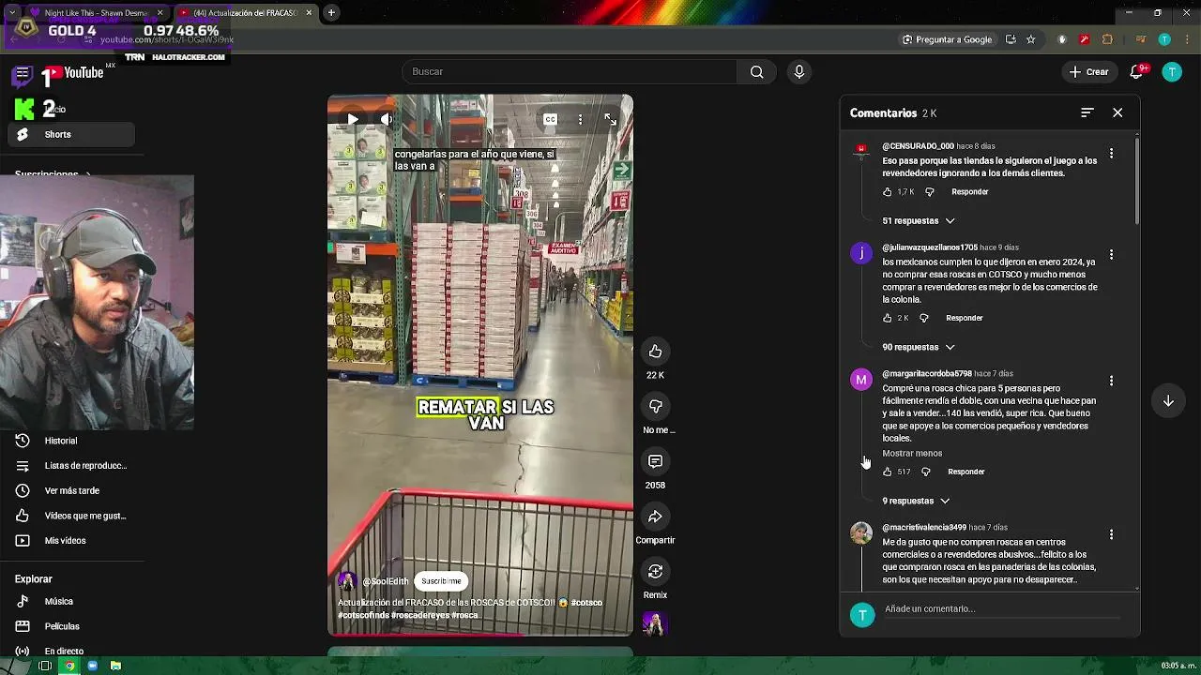Image resolution: width=1201 pixels, height=675 pixels.
Task: Open Ver más tarde in the sidebar
Action: [71, 491]
